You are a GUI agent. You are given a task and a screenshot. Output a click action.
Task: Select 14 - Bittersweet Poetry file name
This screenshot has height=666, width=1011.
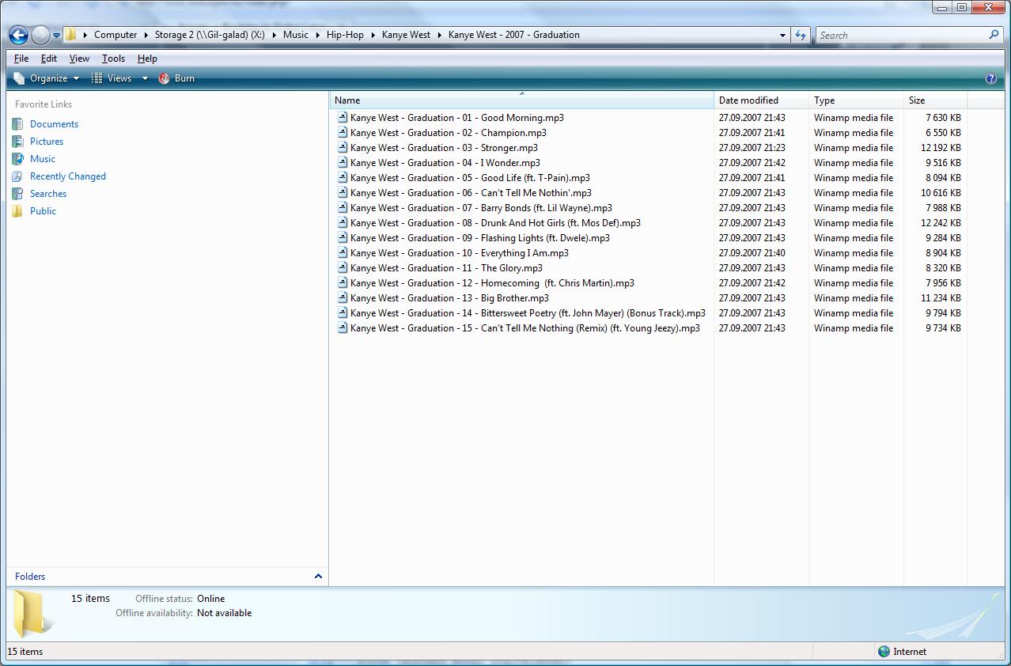[528, 313]
